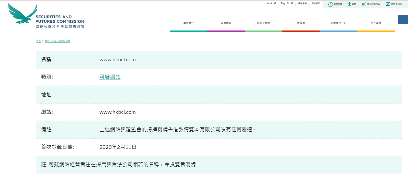Open the FAQ question mark icon

click(330, 4)
